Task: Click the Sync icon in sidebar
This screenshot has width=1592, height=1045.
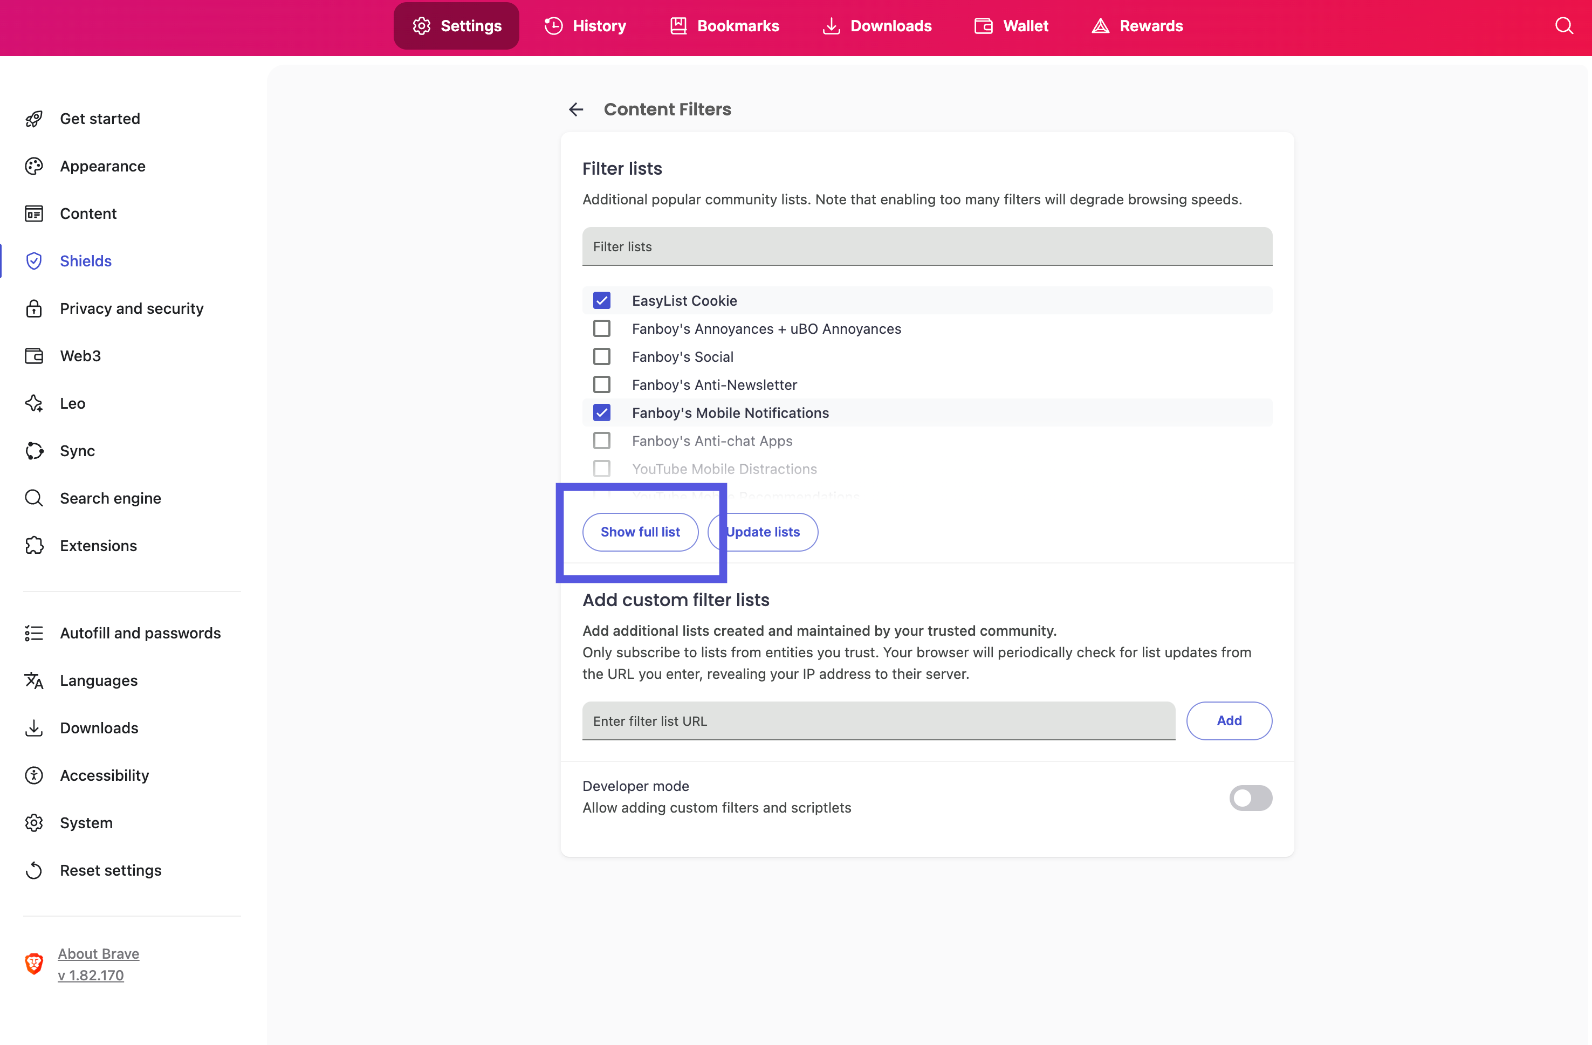Action: click(34, 451)
